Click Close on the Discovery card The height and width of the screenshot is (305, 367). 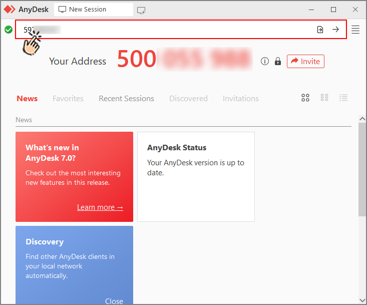tap(114, 301)
